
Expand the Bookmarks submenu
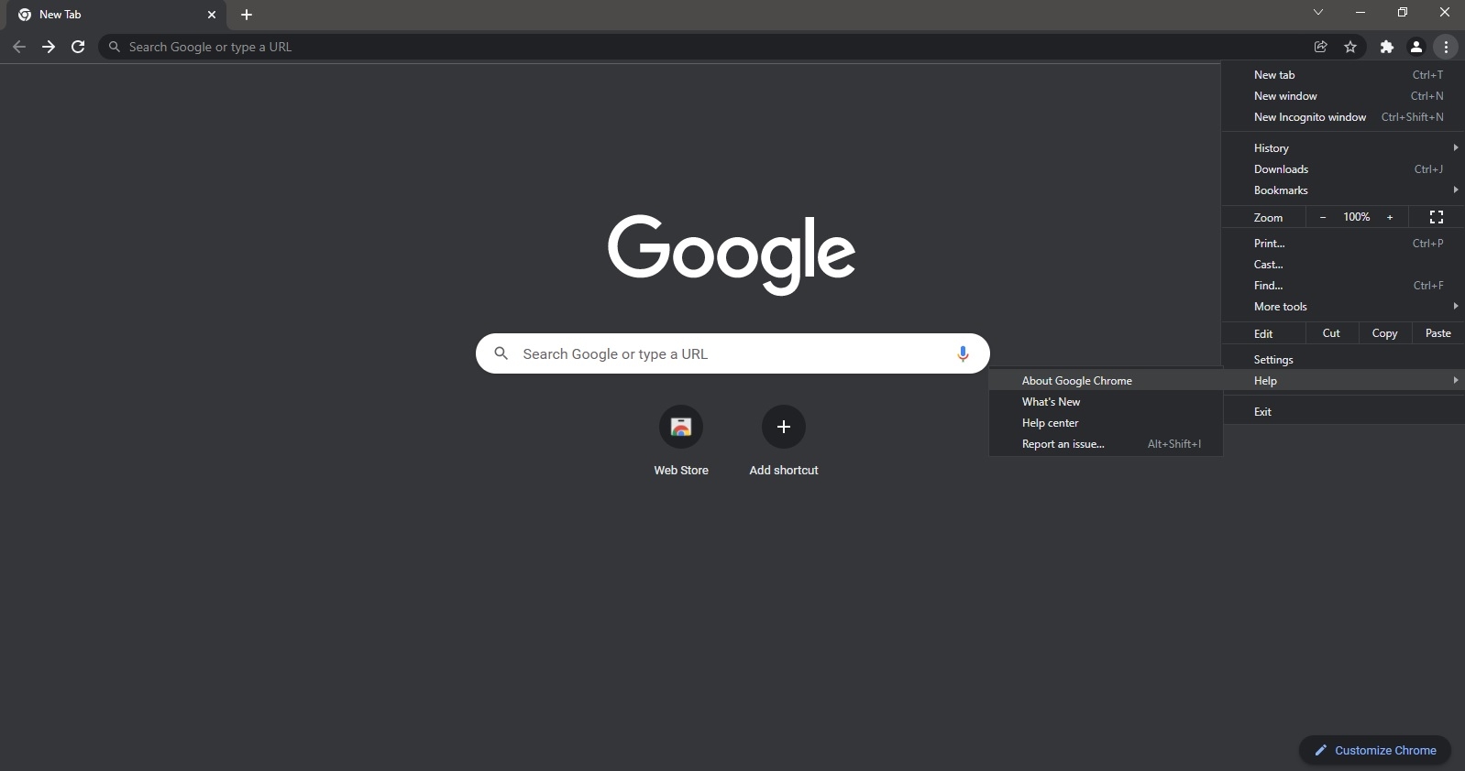coord(1343,190)
